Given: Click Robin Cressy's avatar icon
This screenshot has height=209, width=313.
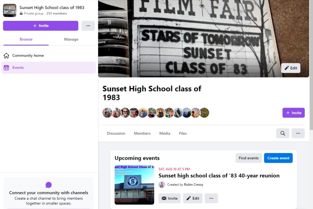Looking at the screenshot, I should tap(162, 185).
